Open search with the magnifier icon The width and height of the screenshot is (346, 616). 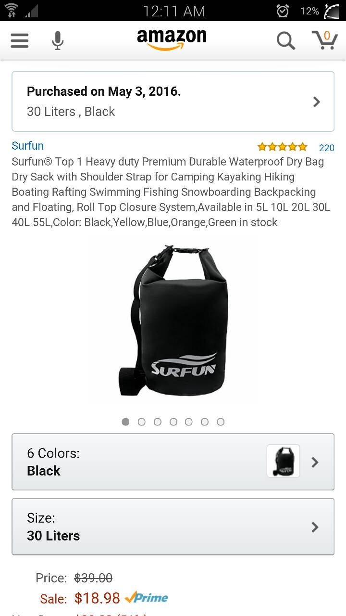coord(285,41)
